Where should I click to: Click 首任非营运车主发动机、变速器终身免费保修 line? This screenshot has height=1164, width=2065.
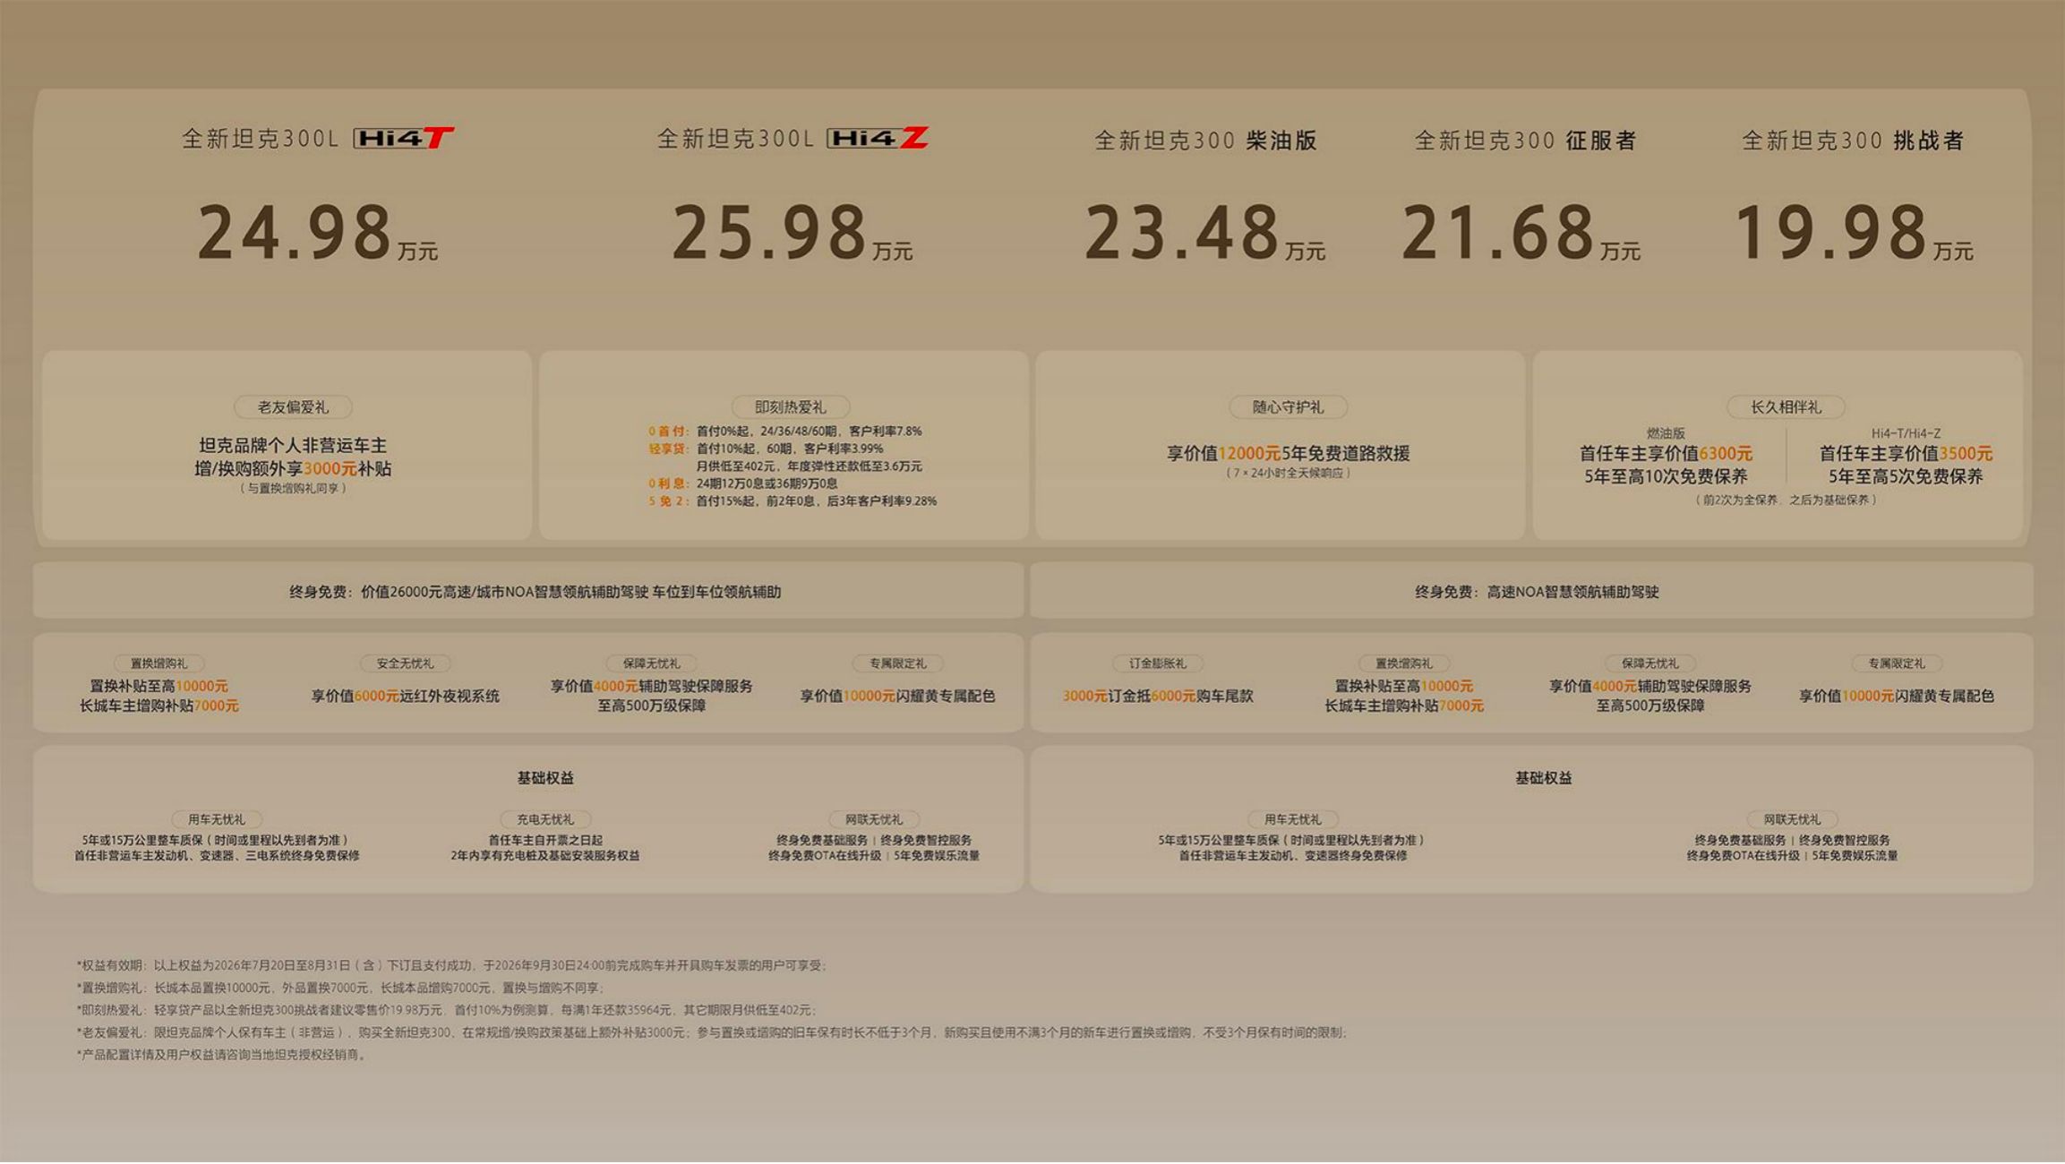pyautogui.click(x=1292, y=856)
